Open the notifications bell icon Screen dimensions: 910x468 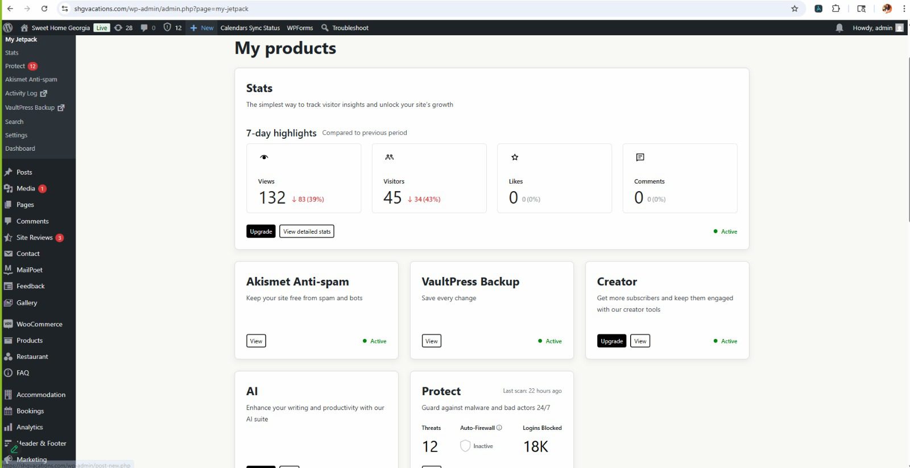pos(839,28)
